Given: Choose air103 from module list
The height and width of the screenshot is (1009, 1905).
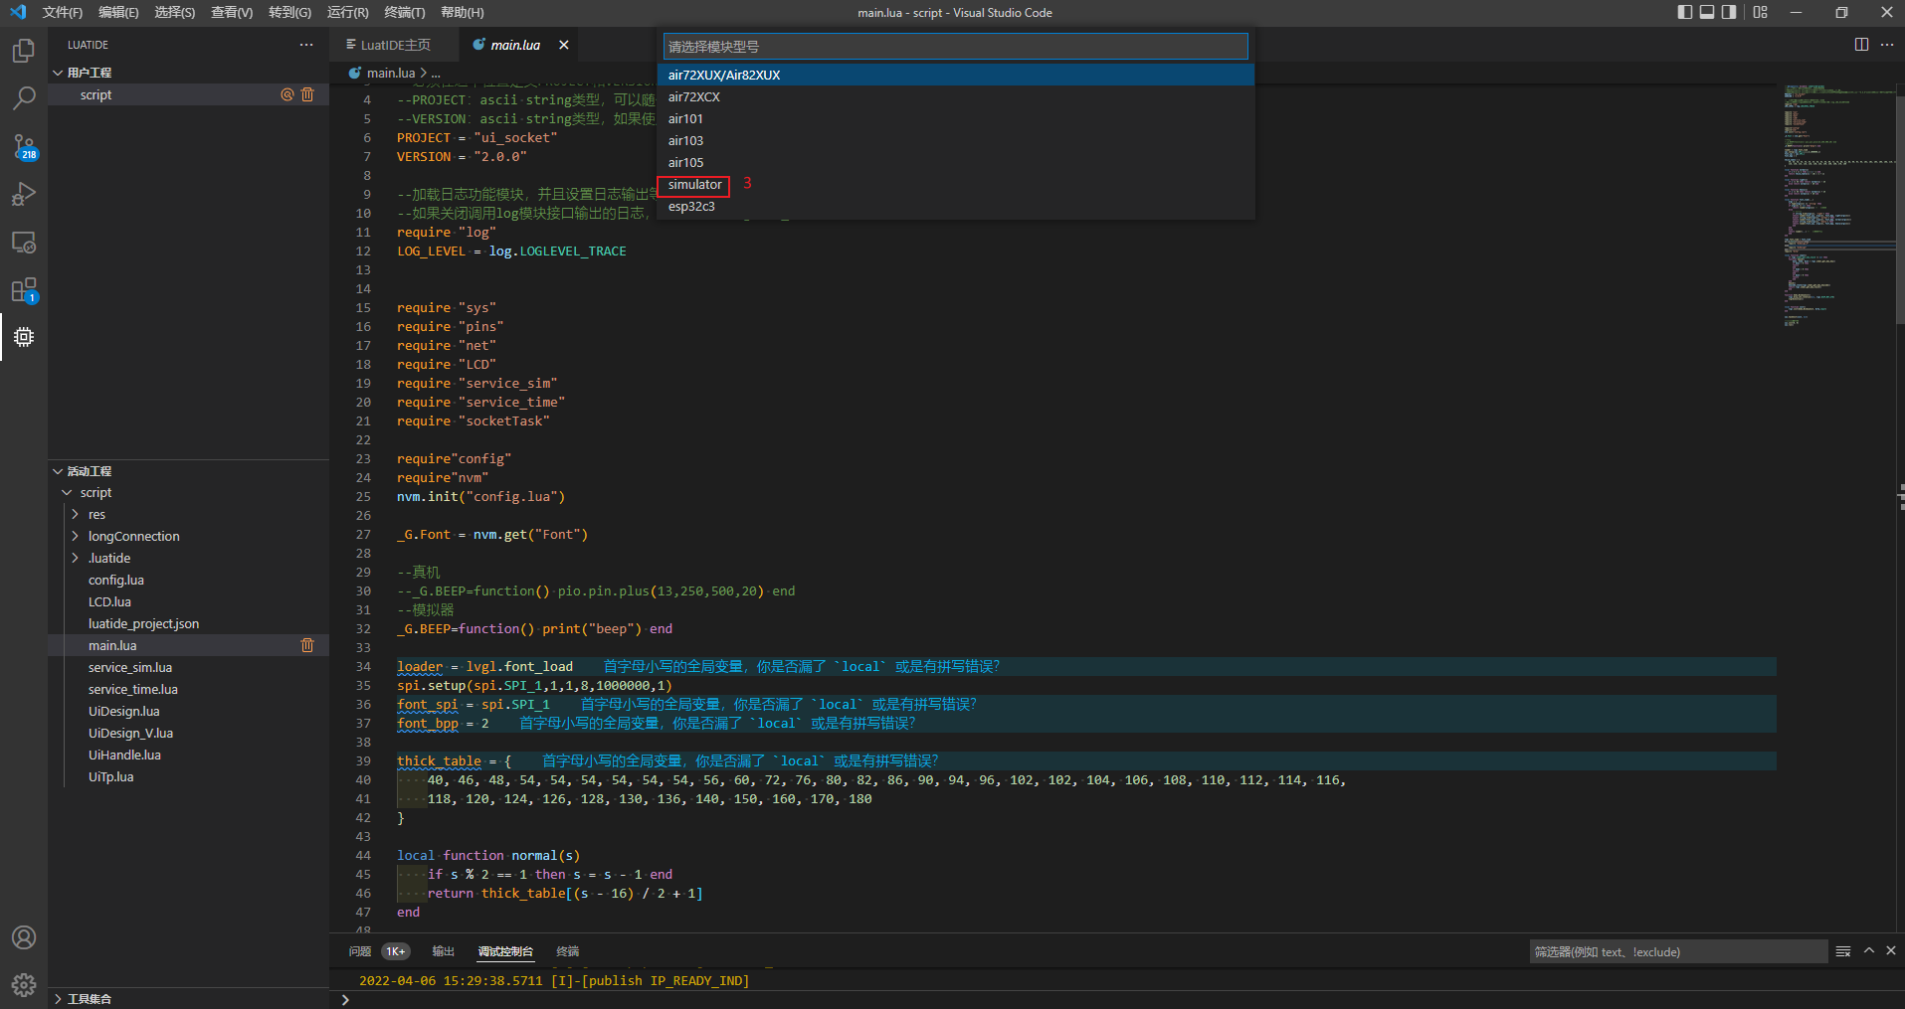Looking at the screenshot, I should (955, 140).
